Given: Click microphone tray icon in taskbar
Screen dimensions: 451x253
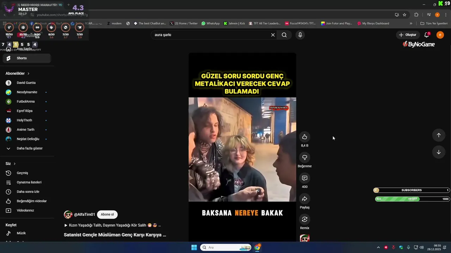Looking at the screenshot, I should 408,247.
